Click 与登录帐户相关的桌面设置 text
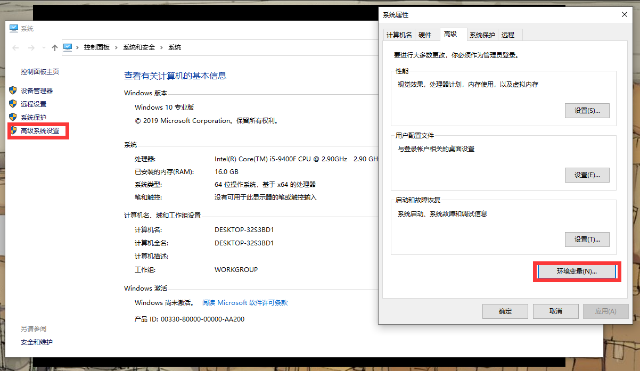This screenshot has height=371, width=640. 436,149
